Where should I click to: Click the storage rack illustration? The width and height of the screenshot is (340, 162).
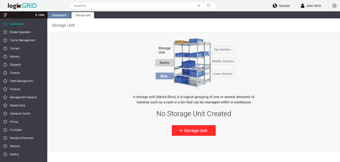pos(192,63)
